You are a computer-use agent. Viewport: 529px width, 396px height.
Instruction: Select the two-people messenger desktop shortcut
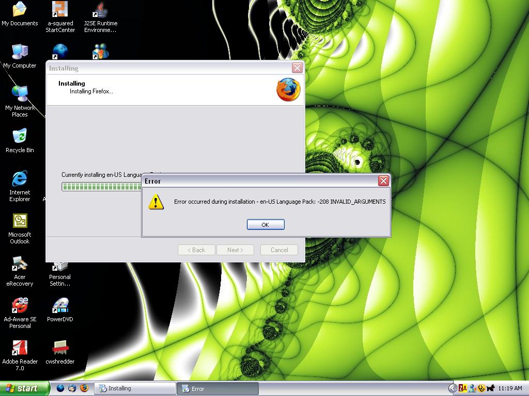coord(101,52)
